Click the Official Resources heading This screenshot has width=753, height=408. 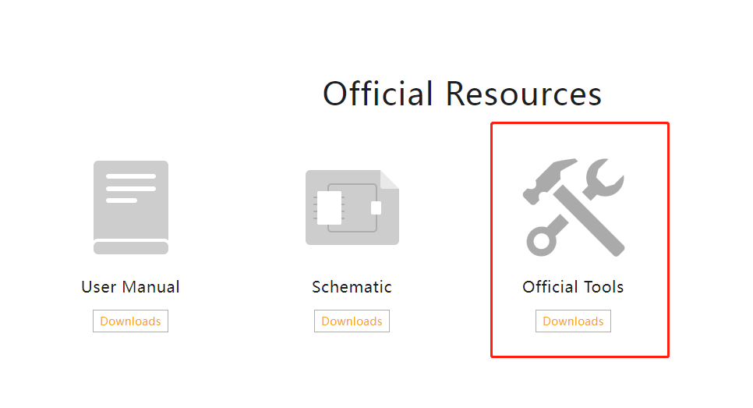click(x=462, y=94)
